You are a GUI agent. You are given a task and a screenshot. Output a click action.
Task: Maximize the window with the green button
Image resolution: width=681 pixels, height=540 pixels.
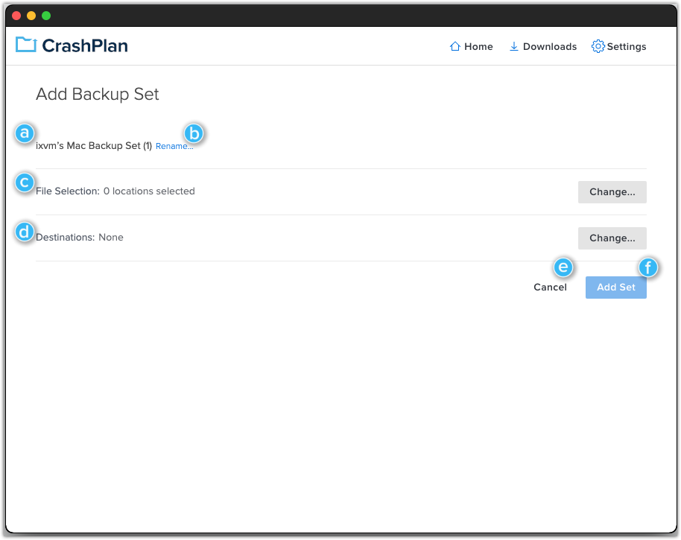(46, 16)
